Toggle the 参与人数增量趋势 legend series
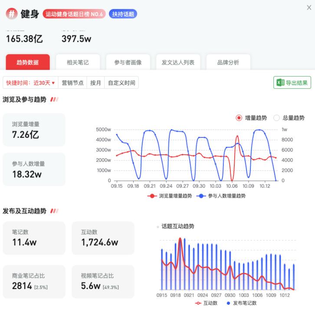315x313 pixels. pos(221,196)
